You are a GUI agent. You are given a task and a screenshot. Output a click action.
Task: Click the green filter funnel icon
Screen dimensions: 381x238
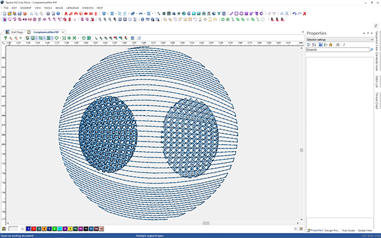pos(5,38)
